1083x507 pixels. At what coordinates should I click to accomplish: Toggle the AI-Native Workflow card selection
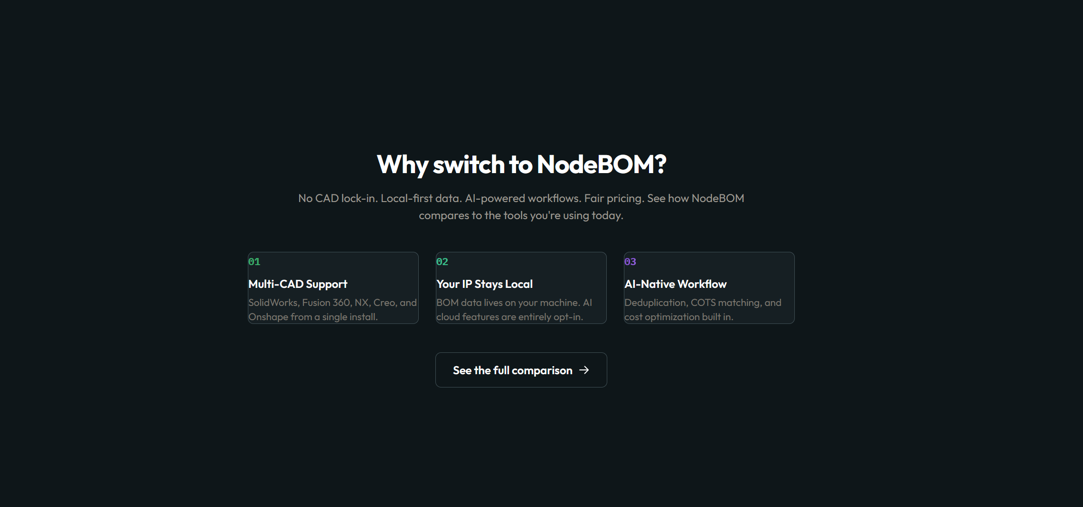709,287
